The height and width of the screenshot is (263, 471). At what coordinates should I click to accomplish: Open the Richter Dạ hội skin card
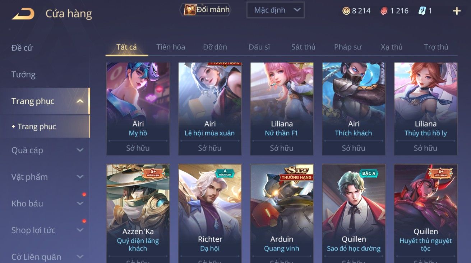pyautogui.click(x=210, y=214)
